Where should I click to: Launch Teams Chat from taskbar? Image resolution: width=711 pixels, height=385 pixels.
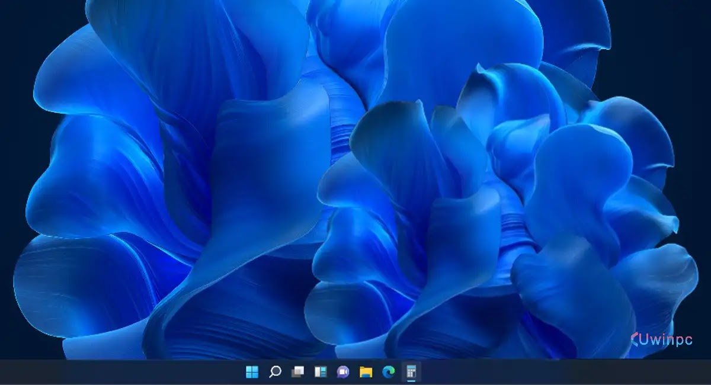click(x=343, y=372)
